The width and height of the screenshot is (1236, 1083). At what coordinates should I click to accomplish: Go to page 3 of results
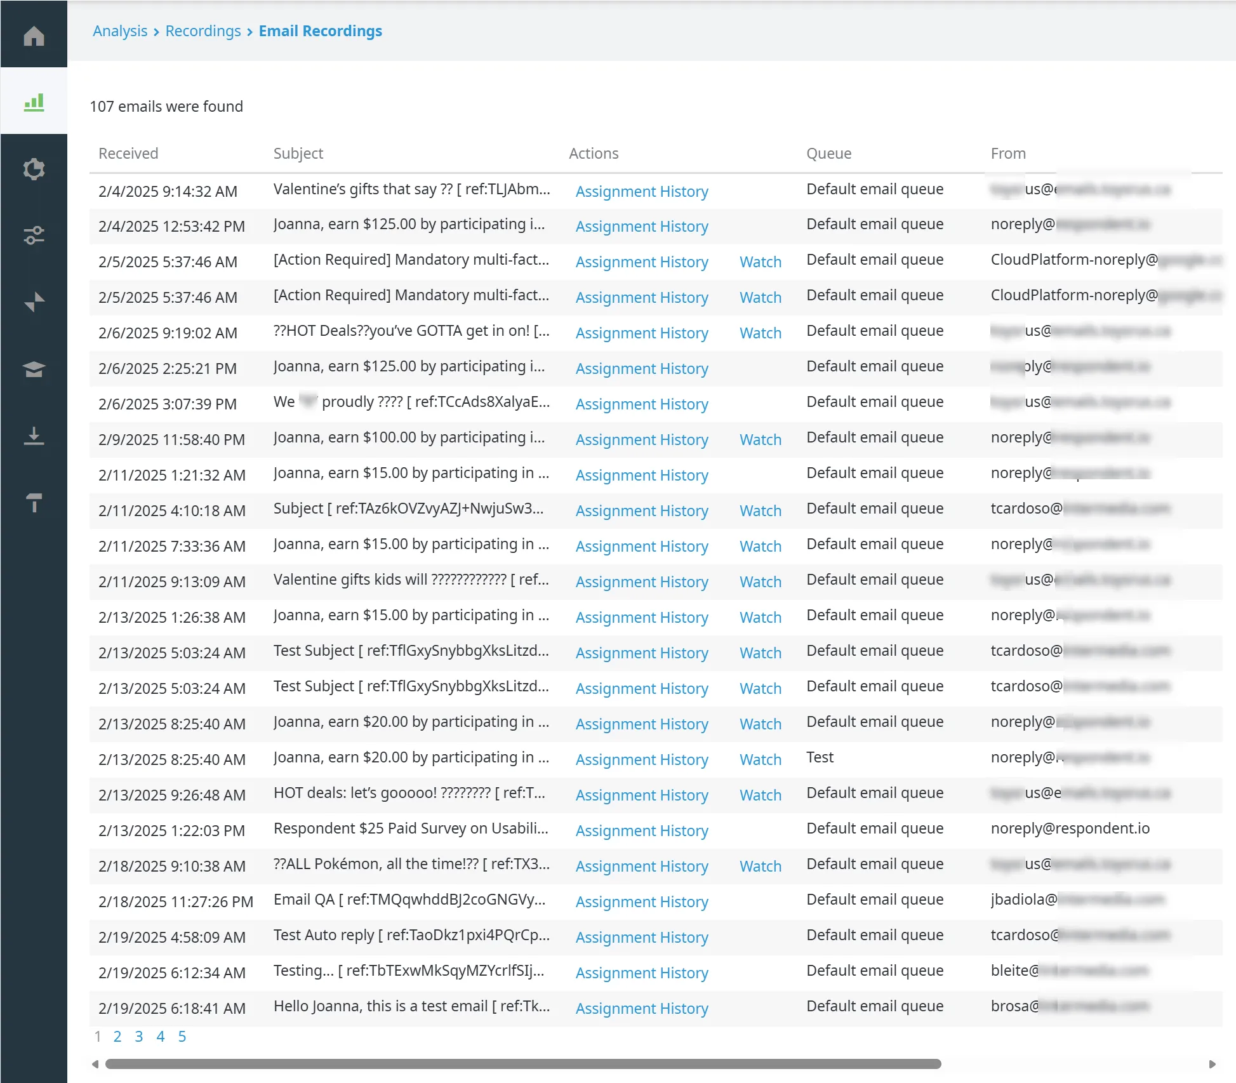[139, 1037]
